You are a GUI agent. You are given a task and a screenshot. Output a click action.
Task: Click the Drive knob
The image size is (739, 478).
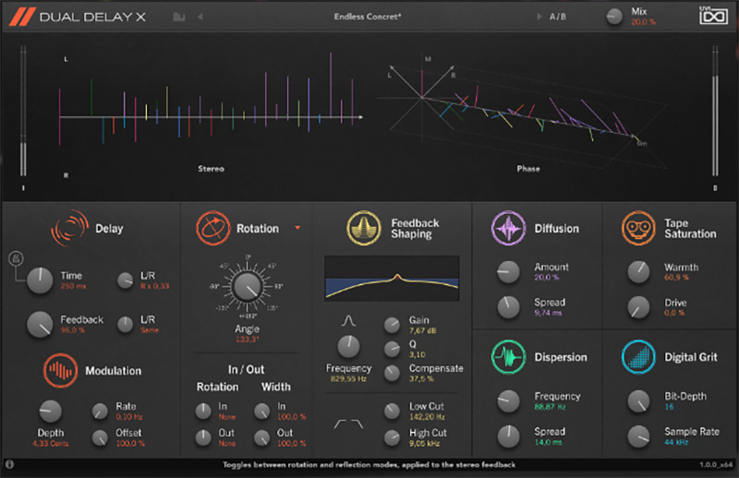click(638, 307)
